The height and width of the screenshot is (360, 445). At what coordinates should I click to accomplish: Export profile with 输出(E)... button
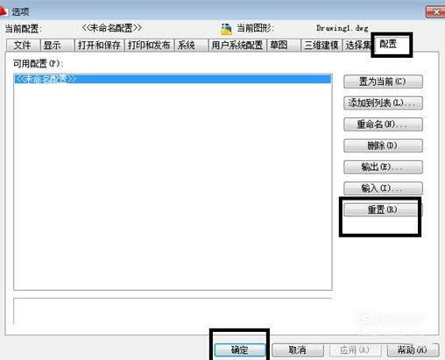coord(383,167)
